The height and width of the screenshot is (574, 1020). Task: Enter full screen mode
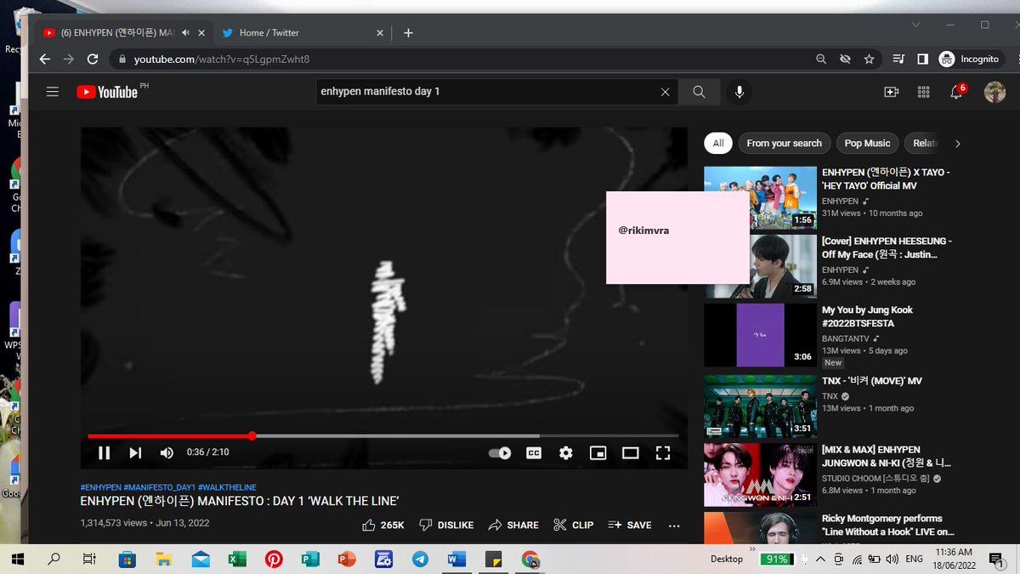click(x=663, y=453)
